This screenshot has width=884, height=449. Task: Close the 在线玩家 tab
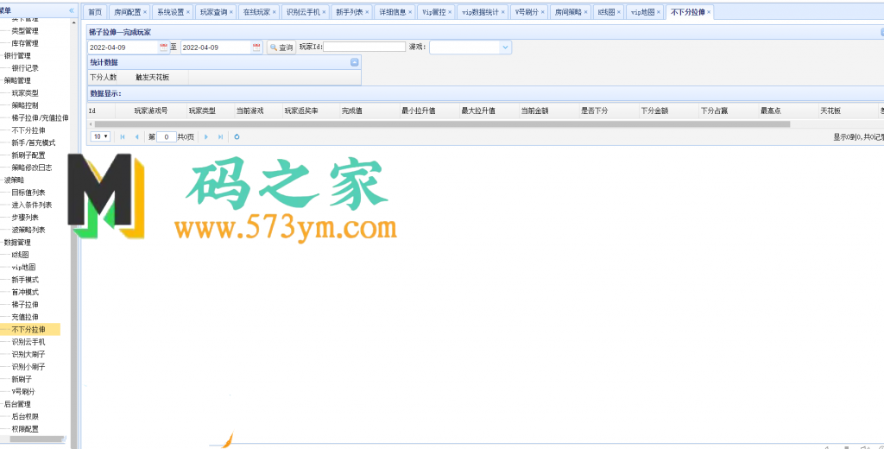(274, 12)
